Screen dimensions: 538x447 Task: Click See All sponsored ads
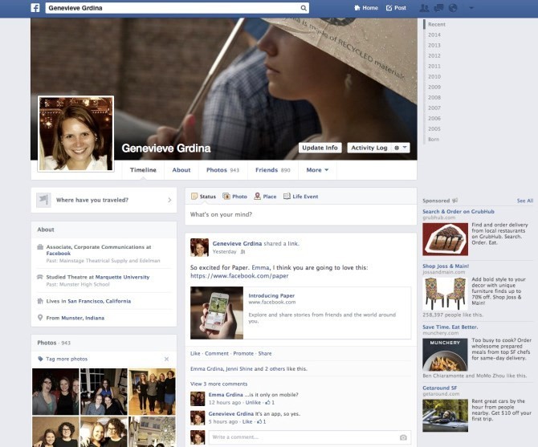[525, 201]
